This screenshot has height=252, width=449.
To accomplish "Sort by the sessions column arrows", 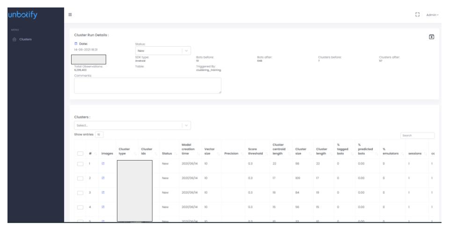I will pos(425,154).
